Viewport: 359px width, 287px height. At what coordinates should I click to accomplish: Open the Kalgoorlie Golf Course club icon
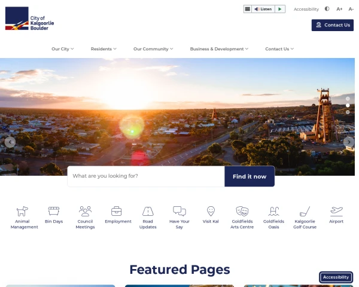click(305, 211)
